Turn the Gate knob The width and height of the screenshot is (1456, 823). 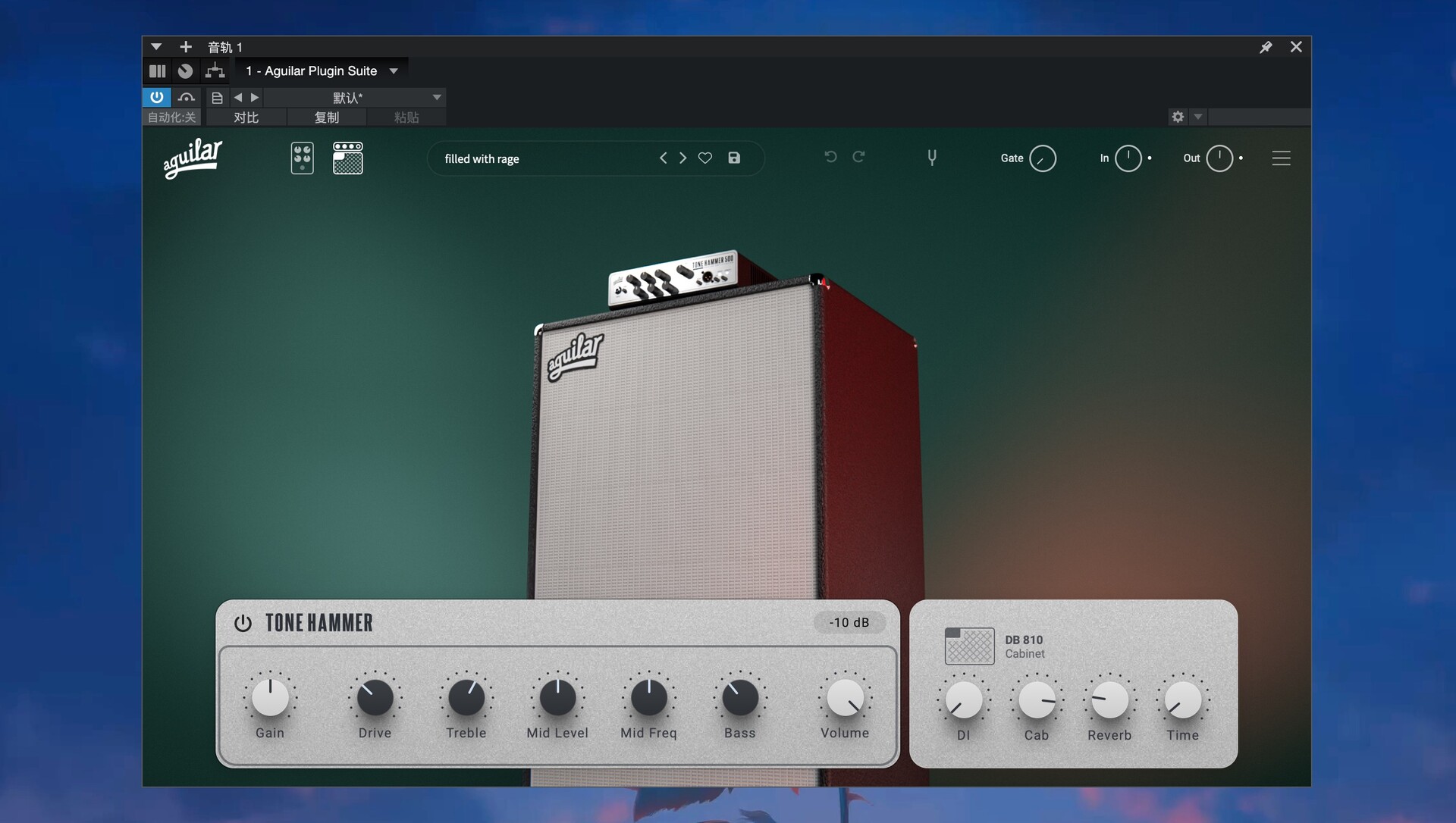(1042, 158)
